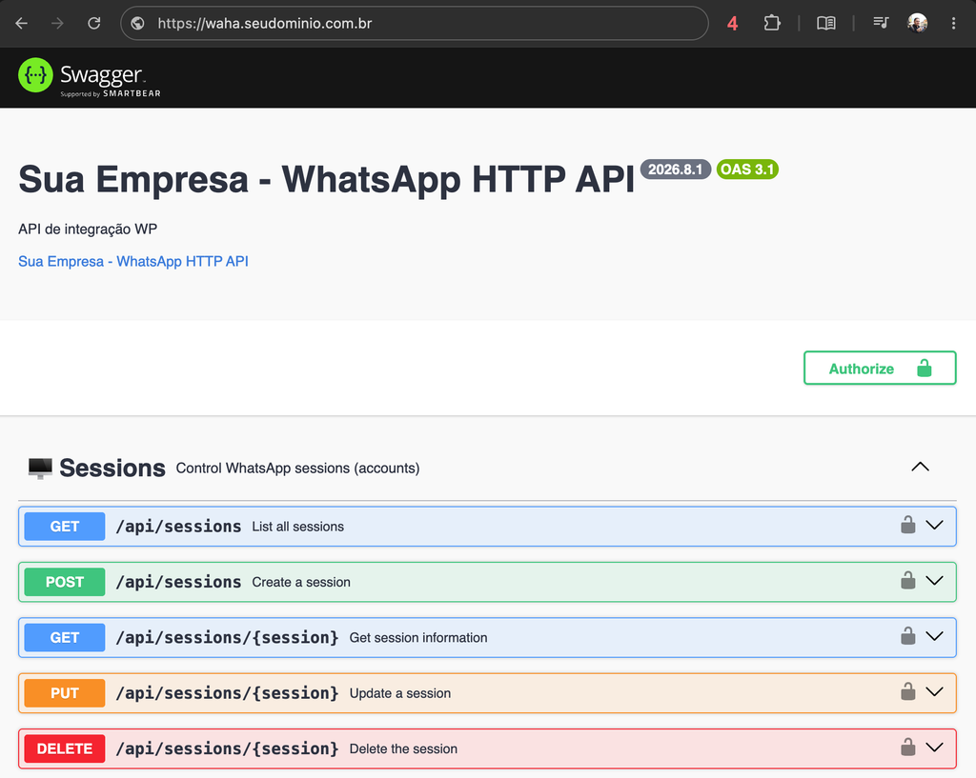
Task: Open the red 4 extension icon
Action: click(733, 24)
